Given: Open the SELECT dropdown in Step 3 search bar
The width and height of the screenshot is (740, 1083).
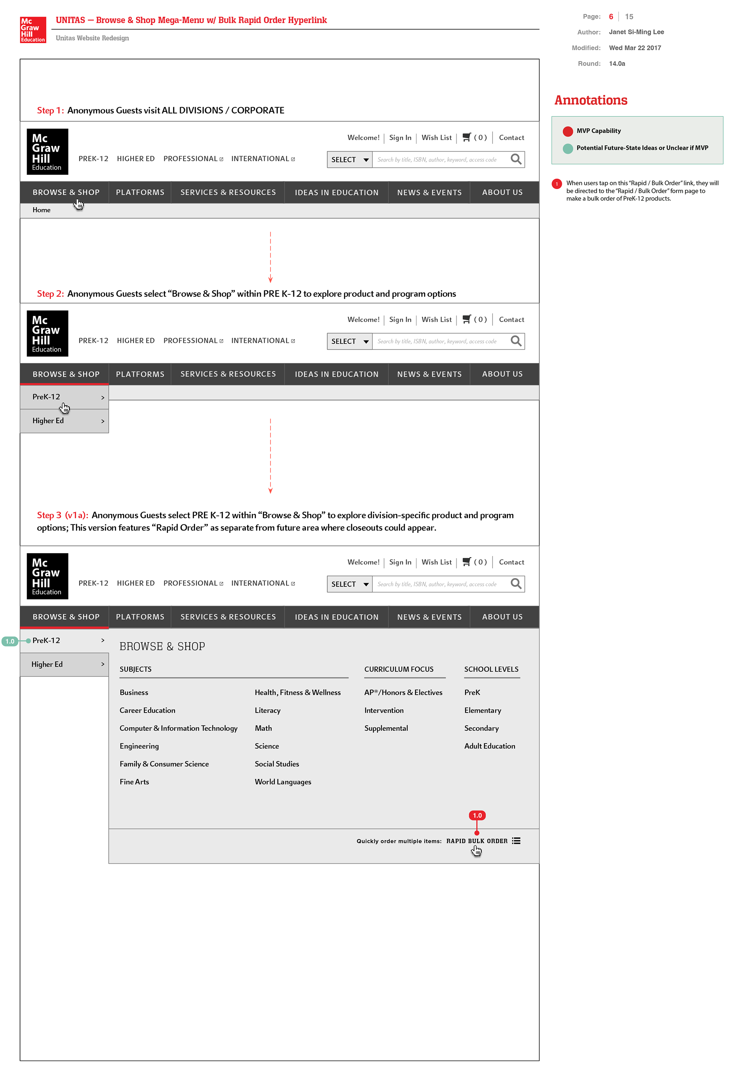Looking at the screenshot, I should (350, 584).
